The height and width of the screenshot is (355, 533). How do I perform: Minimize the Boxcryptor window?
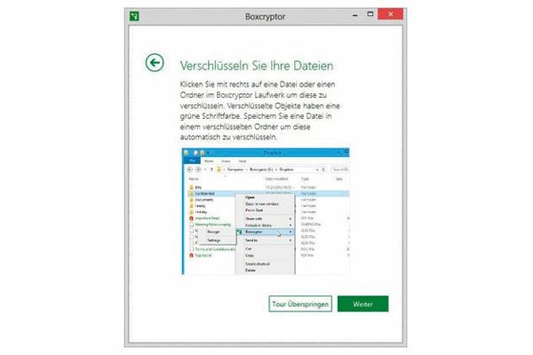coord(337,15)
